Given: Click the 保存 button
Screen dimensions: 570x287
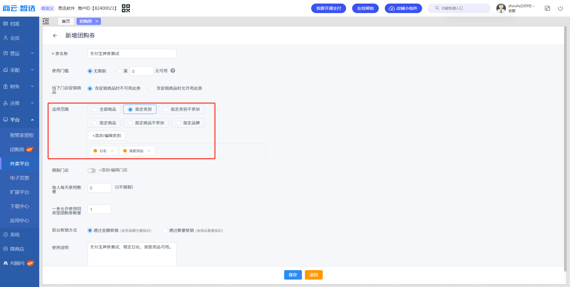Looking at the screenshot, I should (293, 275).
